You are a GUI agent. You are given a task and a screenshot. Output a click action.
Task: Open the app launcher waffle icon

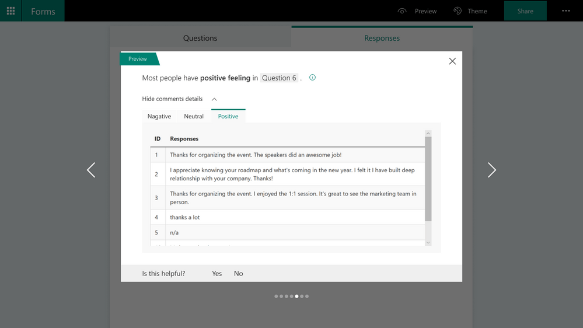coord(11,11)
